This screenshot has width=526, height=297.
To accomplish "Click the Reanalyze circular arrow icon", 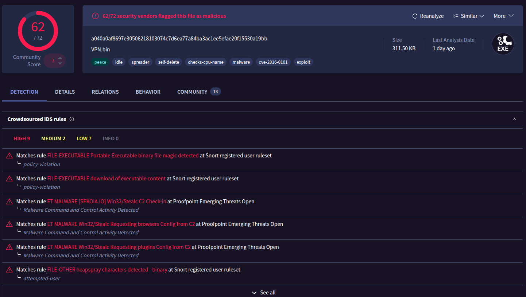I will (x=415, y=16).
